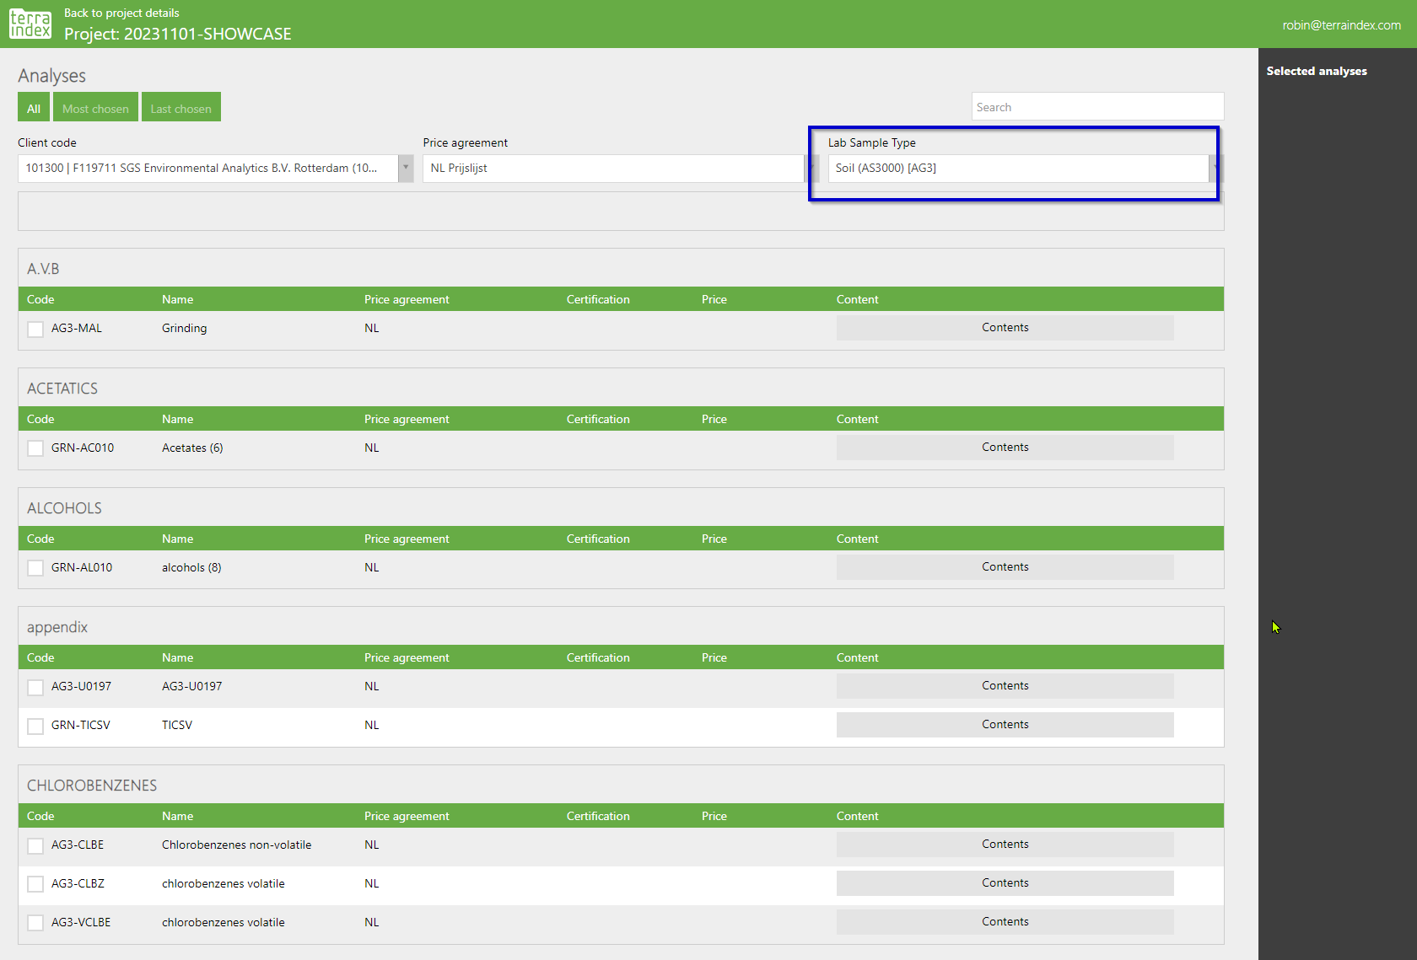1417x960 pixels.
Task: Select the GRN-AC010 Acetates checkbox
Action: (35, 448)
